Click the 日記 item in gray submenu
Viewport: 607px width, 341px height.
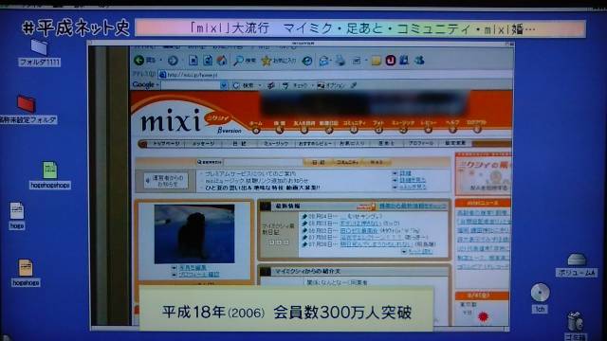pos(239,143)
